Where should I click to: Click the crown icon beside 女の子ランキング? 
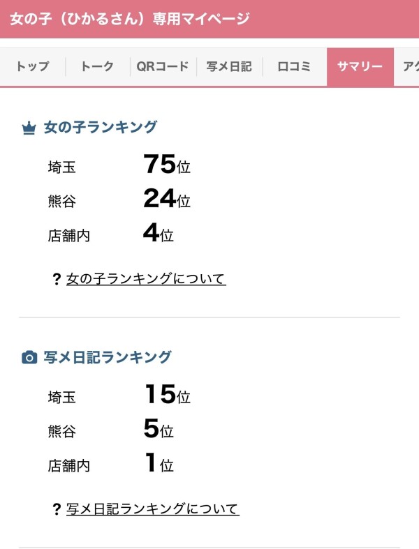pyautogui.click(x=29, y=128)
